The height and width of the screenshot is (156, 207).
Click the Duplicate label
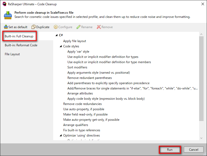(x=43, y=27)
